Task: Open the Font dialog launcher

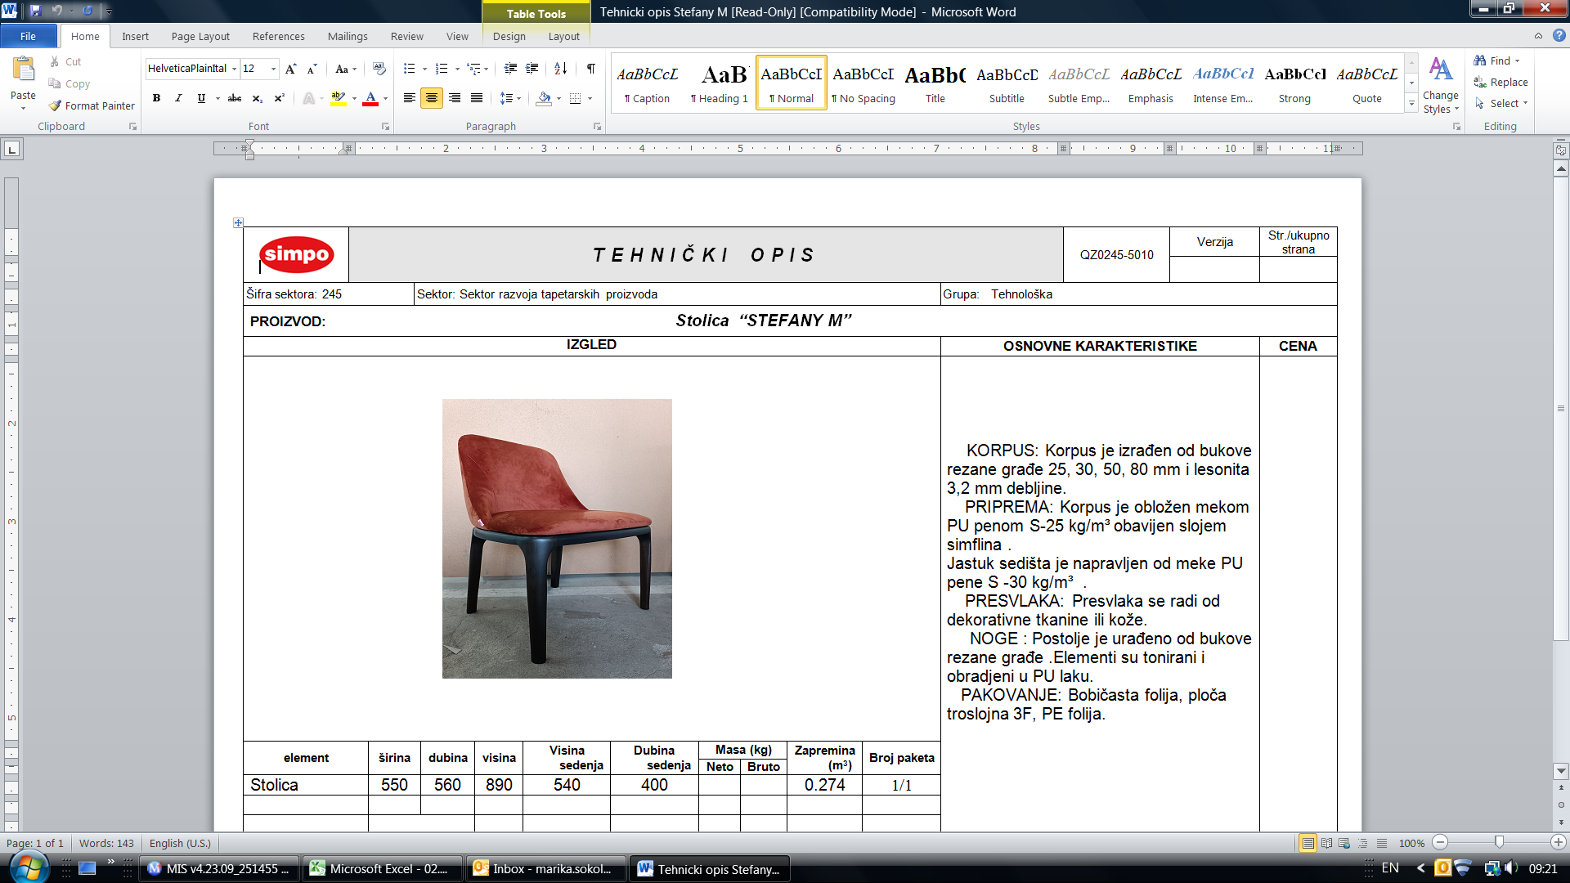Action: click(386, 127)
